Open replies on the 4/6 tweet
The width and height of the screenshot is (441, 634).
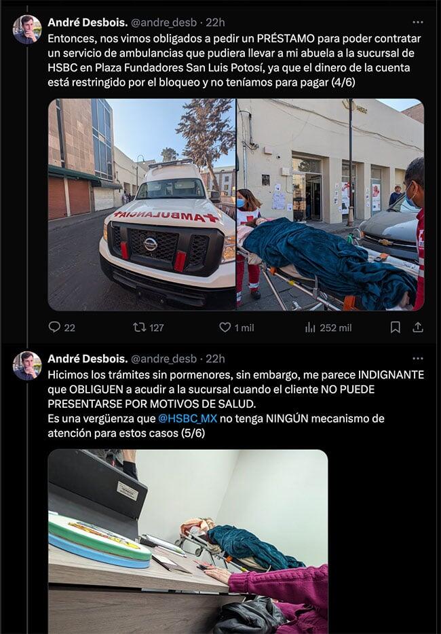coord(61,328)
